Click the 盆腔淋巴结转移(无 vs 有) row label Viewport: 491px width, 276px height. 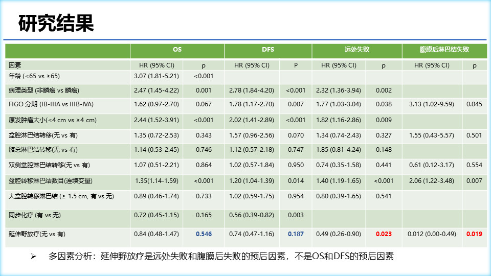pos(43,135)
